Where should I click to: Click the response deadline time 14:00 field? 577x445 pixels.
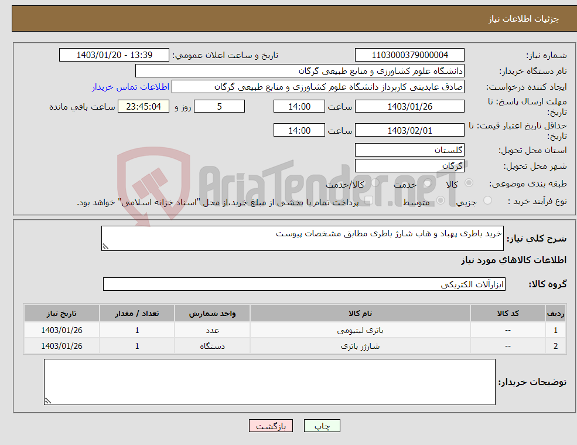[299, 107]
